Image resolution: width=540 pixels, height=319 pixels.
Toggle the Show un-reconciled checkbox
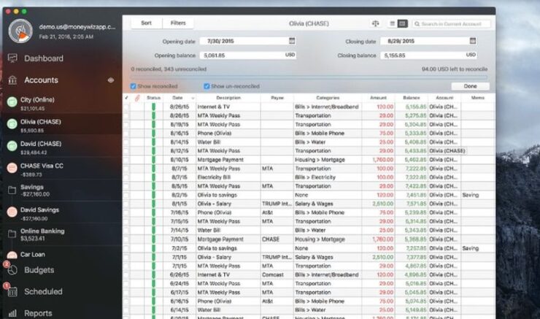coord(207,86)
